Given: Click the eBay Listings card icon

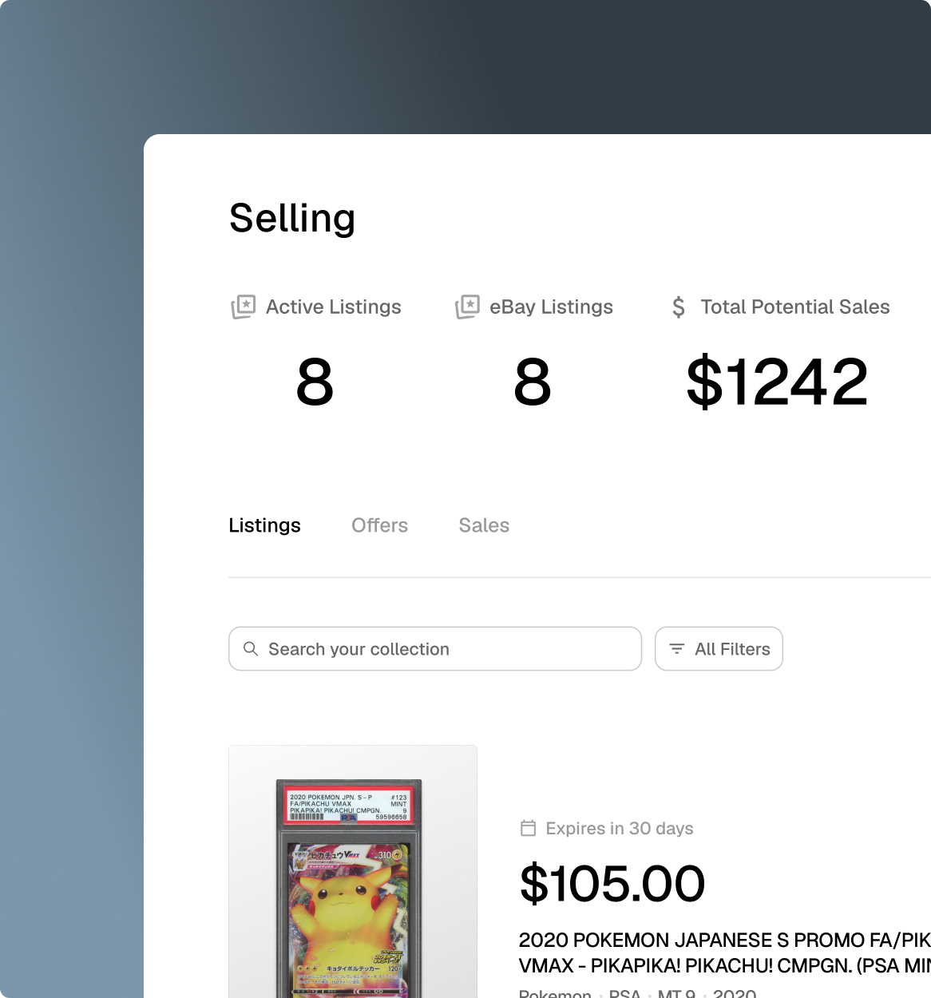Looking at the screenshot, I should [x=467, y=307].
